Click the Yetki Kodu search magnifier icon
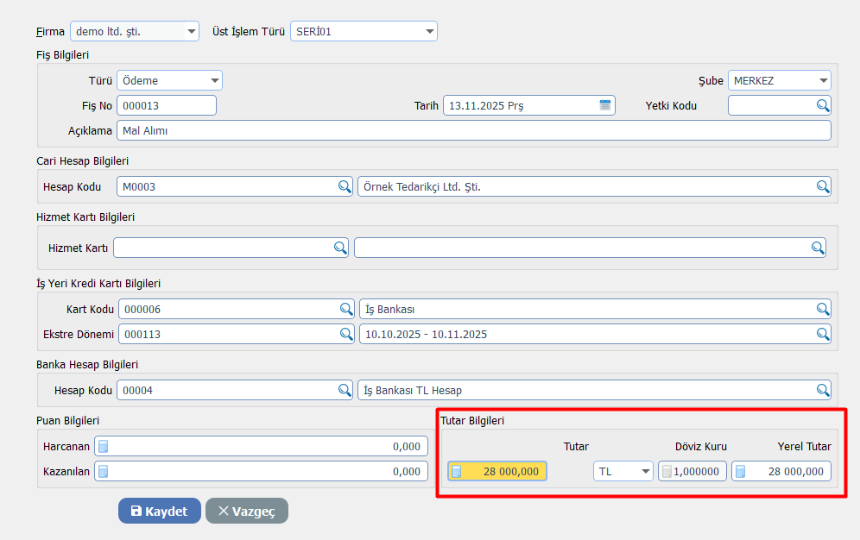Image resolution: width=860 pixels, height=540 pixels. pyautogui.click(x=823, y=105)
